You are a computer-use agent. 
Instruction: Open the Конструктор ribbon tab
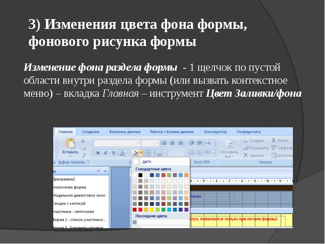[x=215, y=132]
